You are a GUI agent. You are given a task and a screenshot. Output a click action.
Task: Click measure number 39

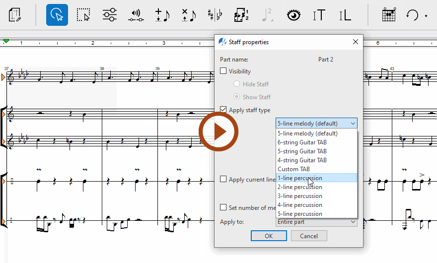(x=157, y=68)
